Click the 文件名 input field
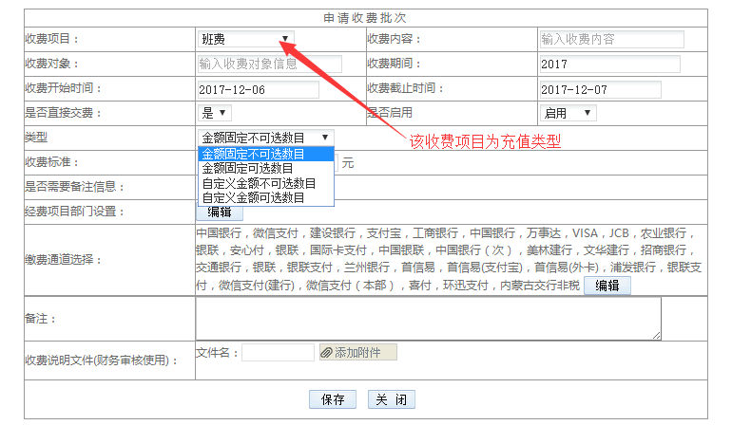The image size is (732, 425). [278, 353]
